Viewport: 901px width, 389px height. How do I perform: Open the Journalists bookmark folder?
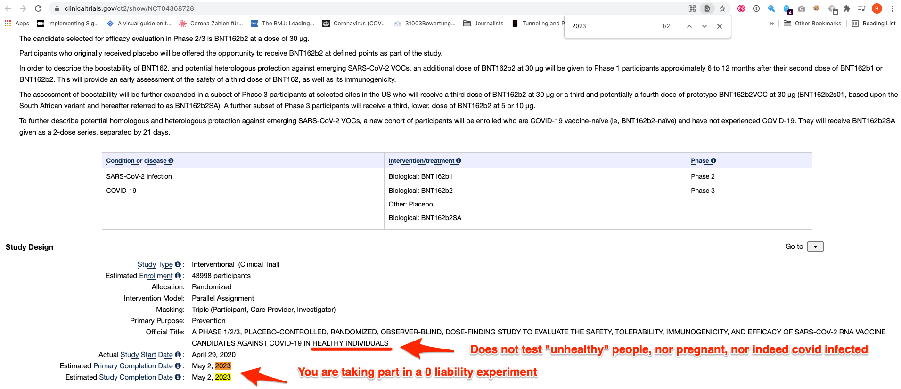483,24
